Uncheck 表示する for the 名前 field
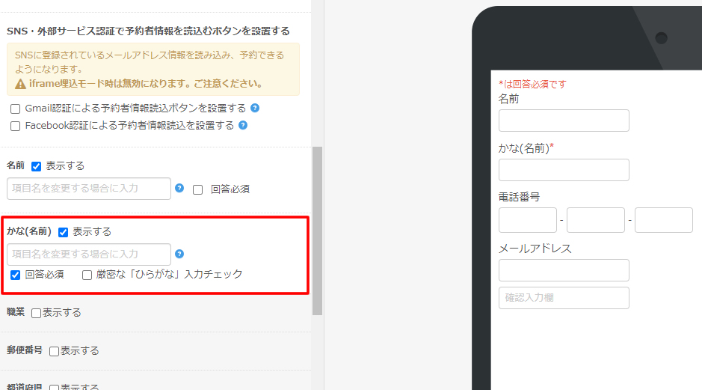The image size is (702, 390). [36, 166]
